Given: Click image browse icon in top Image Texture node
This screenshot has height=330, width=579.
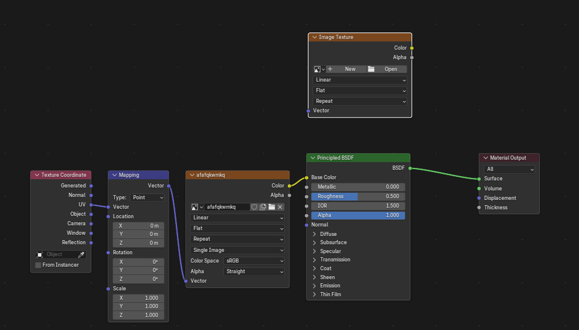Looking at the screenshot, I should point(320,69).
